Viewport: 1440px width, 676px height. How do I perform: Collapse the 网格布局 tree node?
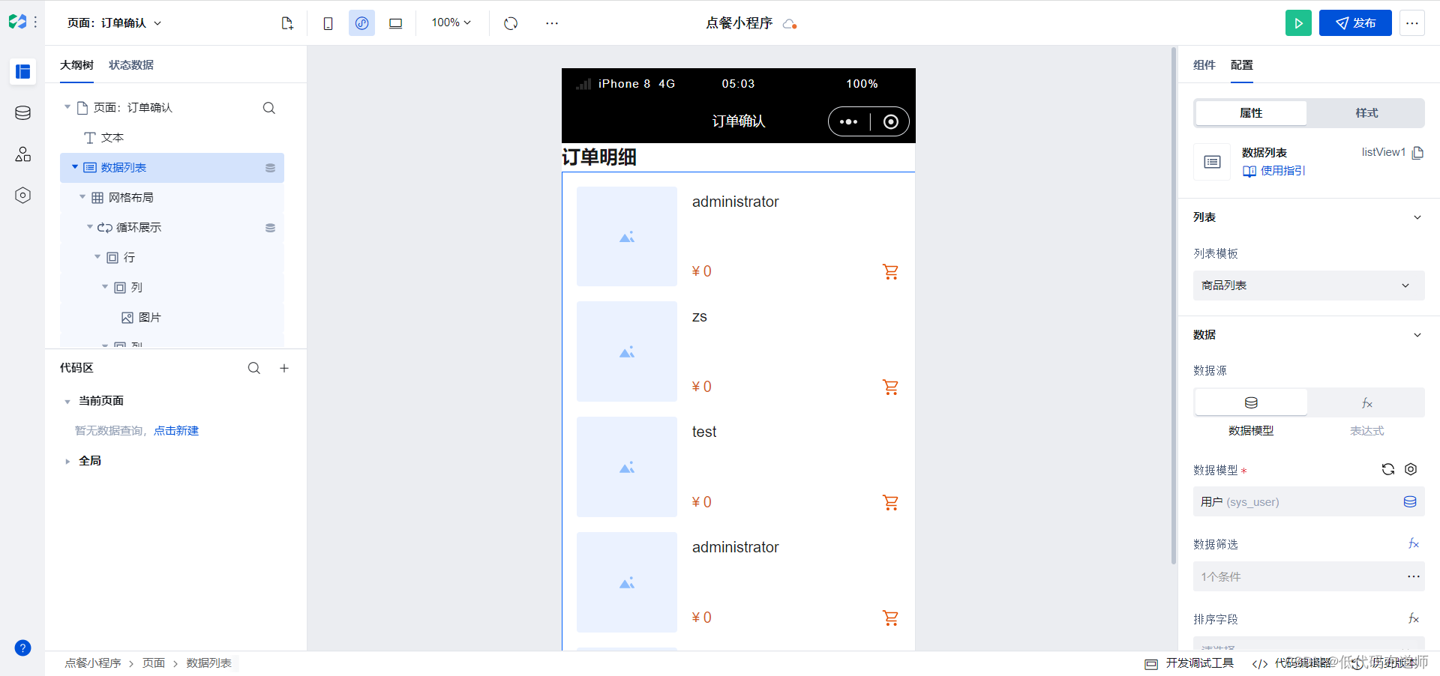pos(82,197)
